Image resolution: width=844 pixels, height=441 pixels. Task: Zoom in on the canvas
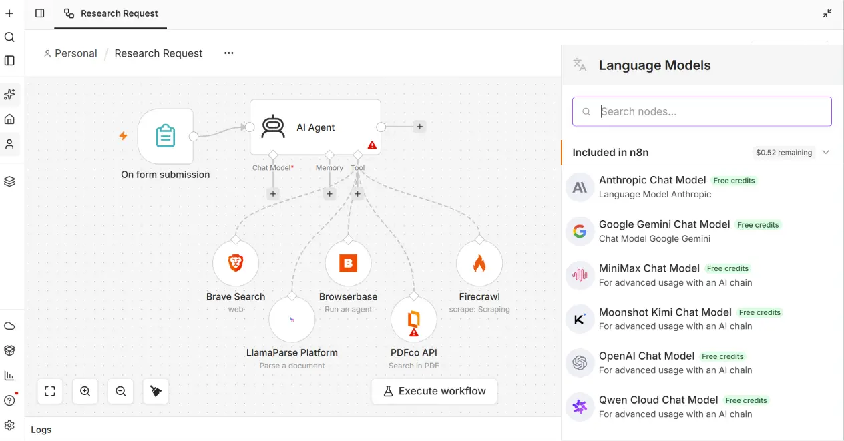click(x=85, y=392)
